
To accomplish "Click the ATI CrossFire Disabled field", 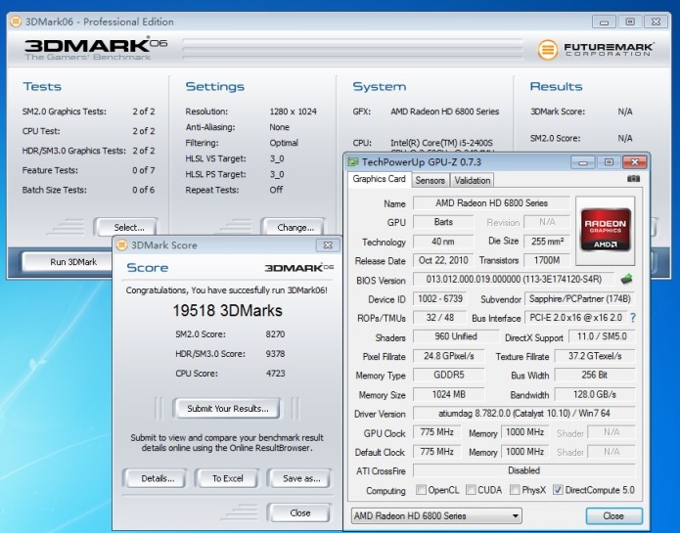I will coord(523,470).
